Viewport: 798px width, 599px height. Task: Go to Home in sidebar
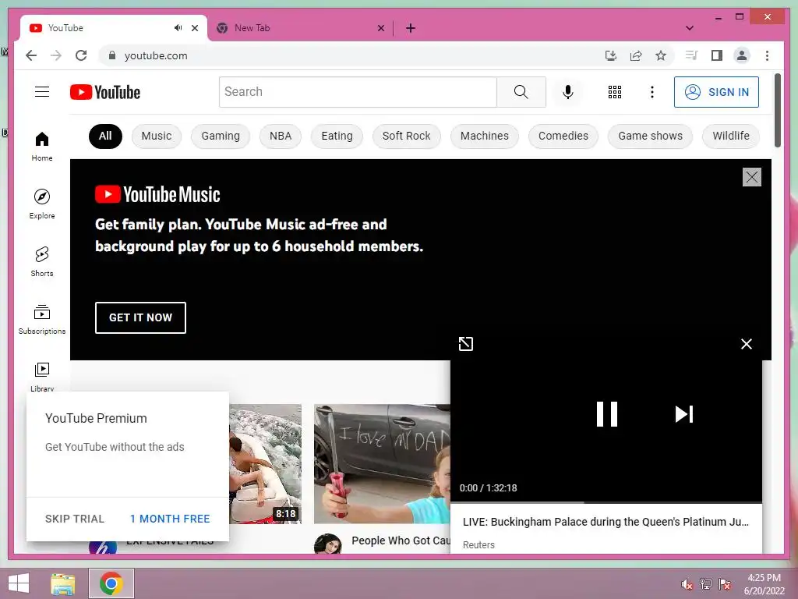[42, 147]
